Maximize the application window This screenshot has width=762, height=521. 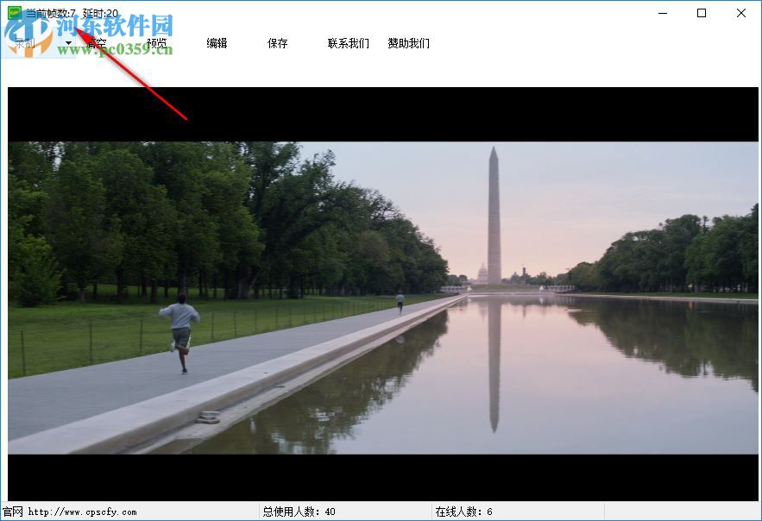pyautogui.click(x=702, y=14)
